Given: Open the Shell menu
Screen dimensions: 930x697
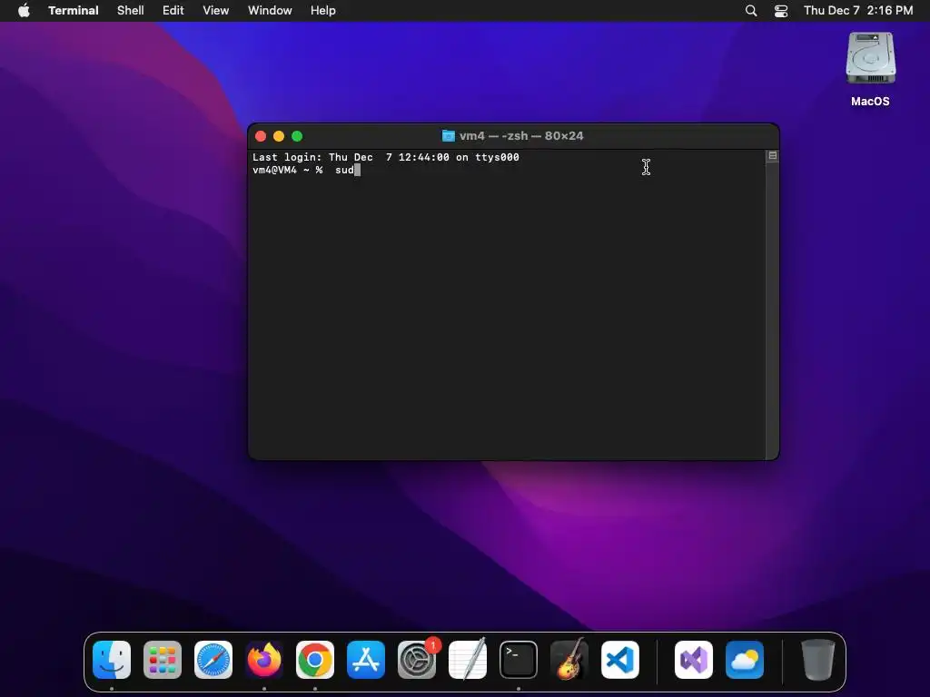Looking at the screenshot, I should tap(131, 11).
